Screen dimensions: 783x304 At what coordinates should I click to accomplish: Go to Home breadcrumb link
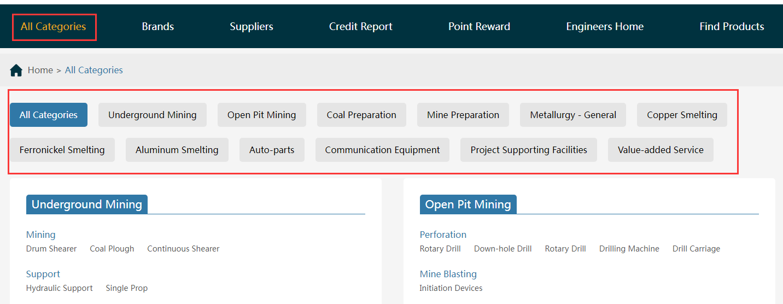point(40,70)
